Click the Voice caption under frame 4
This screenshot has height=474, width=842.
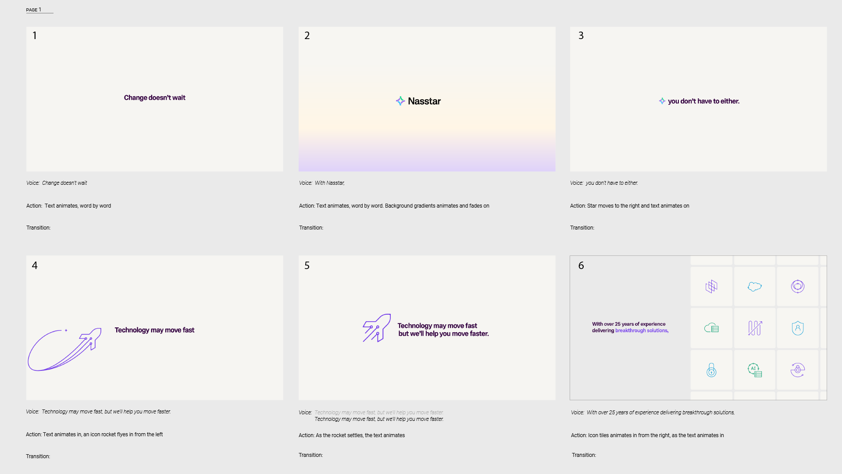pyautogui.click(x=98, y=412)
